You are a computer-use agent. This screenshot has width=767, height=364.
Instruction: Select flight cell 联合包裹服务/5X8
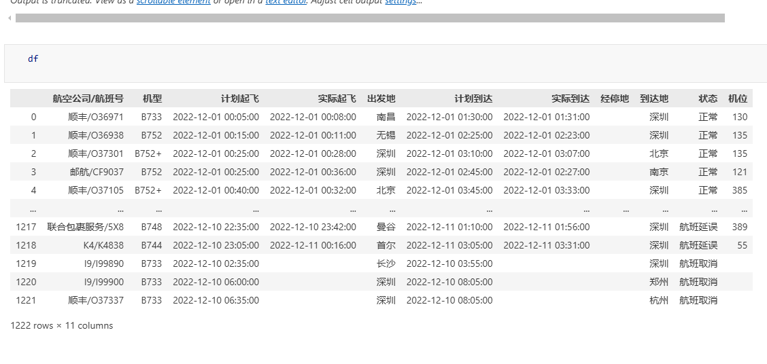click(86, 227)
